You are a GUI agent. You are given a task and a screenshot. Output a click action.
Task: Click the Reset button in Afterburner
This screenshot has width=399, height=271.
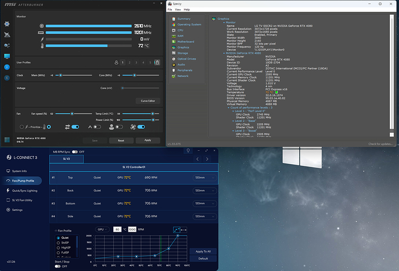121,140
